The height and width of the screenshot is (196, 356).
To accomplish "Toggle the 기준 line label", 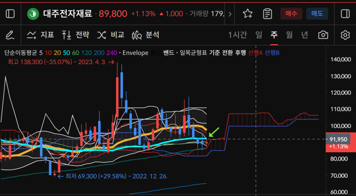I will [214, 53].
